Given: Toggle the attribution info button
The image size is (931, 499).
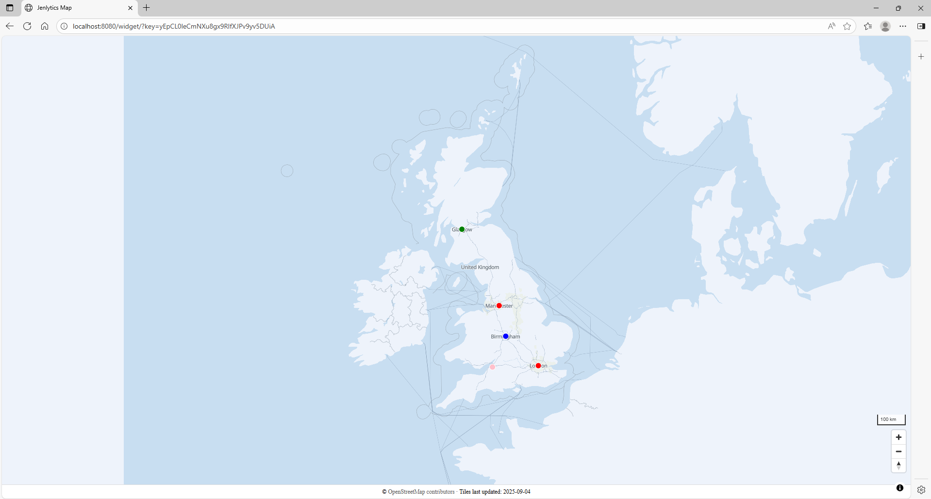Looking at the screenshot, I should [899, 487].
